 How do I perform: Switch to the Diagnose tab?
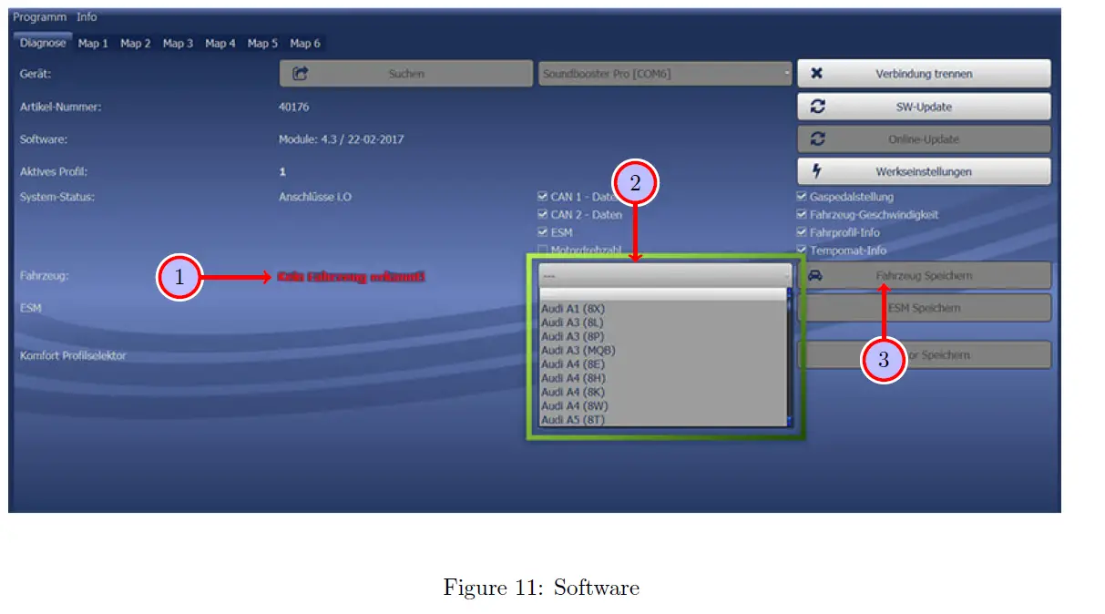42,43
